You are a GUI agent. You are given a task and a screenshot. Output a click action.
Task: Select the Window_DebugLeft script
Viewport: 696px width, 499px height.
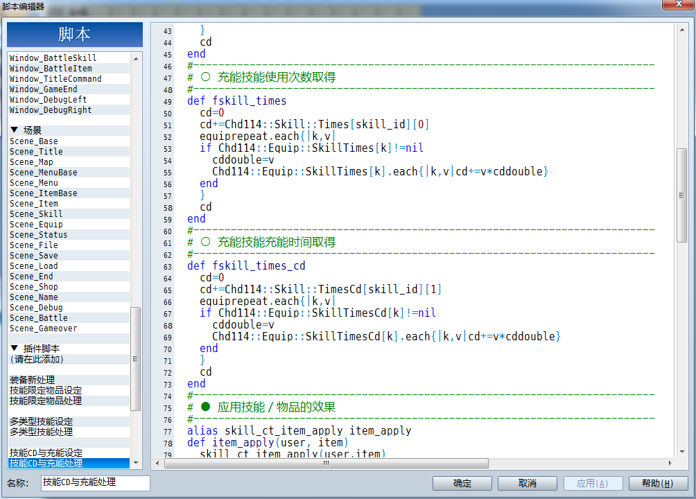point(69,99)
